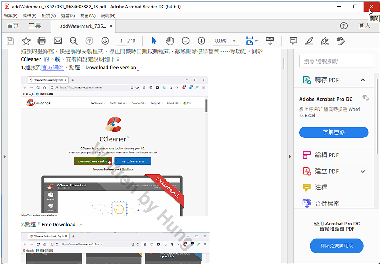
Task: Go to previous page up-arrow icon
Action: [x=90, y=41]
